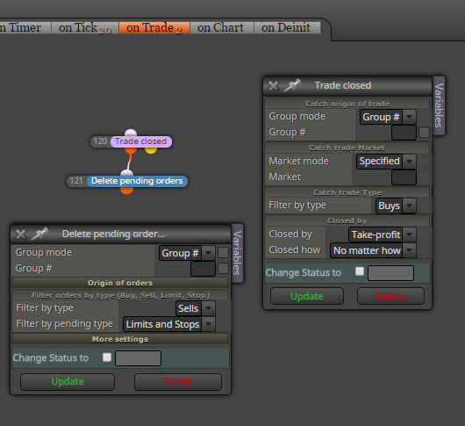Click status value field in Delete pending order panel
The height and width of the screenshot is (426, 465).
coord(139,358)
